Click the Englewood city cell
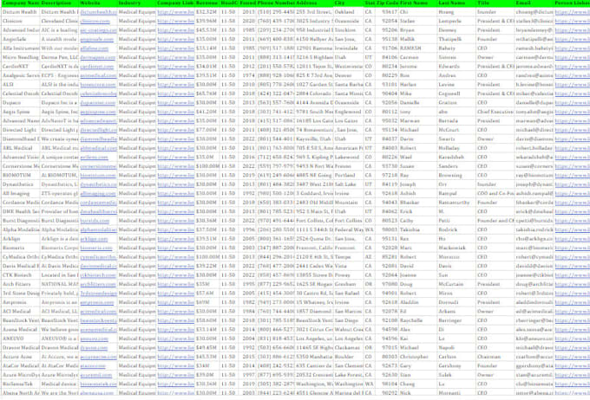The width and height of the screenshot is (590, 400). [x=349, y=112]
